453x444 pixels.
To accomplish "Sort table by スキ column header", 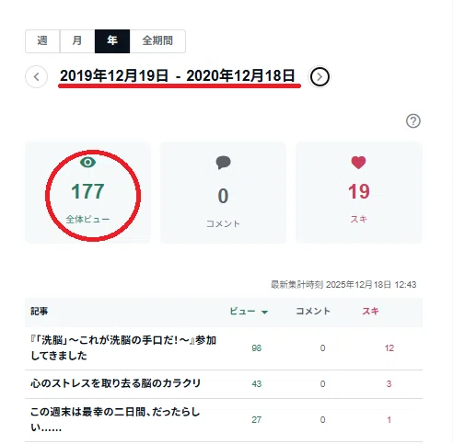I will pyautogui.click(x=370, y=312).
